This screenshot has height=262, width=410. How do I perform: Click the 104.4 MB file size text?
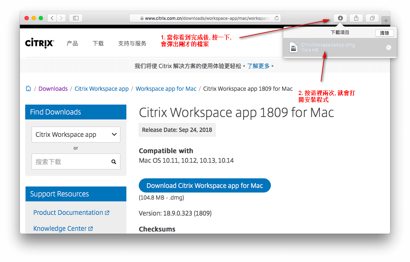point(309,50)
